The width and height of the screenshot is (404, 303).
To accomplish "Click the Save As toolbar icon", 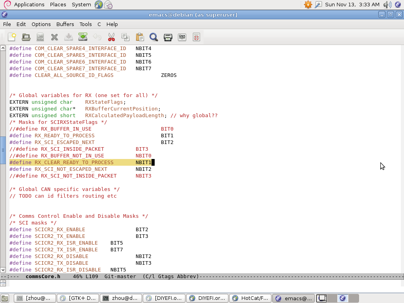I will pos(83,37).
